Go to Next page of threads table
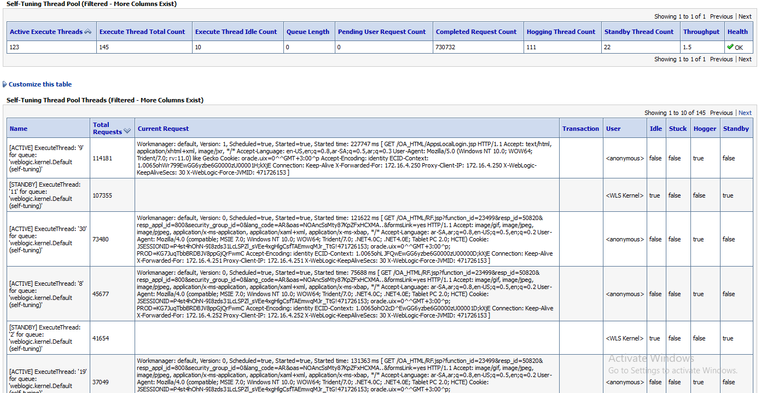 coord(745,113)
